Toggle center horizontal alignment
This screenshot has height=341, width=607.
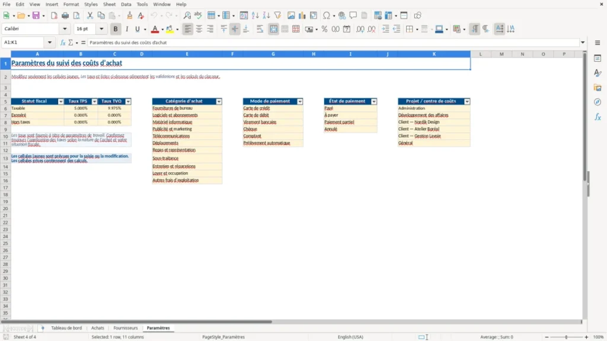(x=199, y=29)
